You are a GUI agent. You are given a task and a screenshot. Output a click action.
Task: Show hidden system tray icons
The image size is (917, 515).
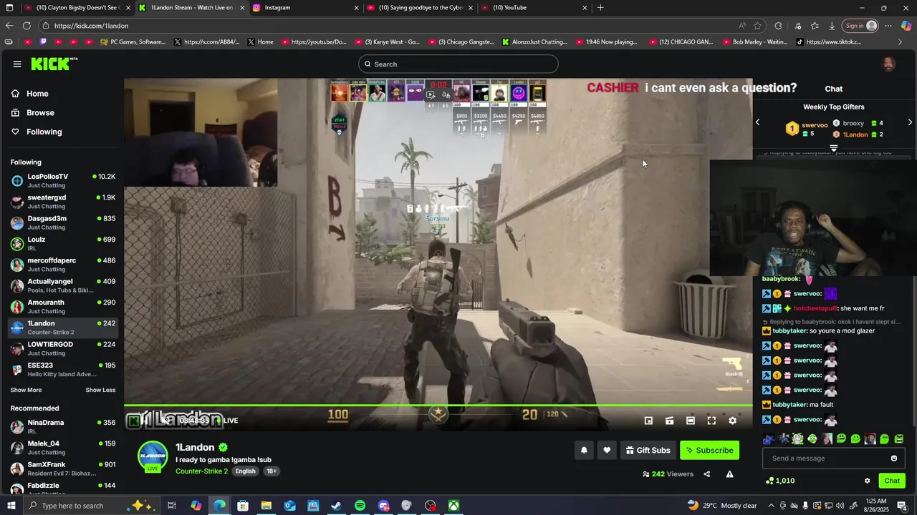pos(771,506)
